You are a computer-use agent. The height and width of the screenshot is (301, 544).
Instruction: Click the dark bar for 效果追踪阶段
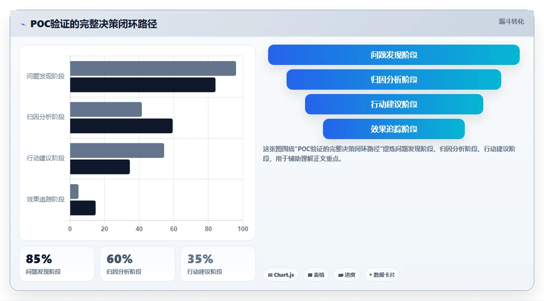click(83, 208)
